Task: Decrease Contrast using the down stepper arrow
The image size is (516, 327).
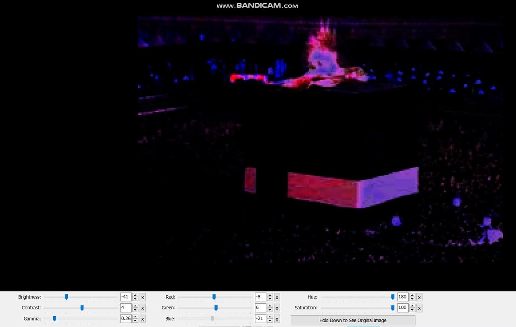Action: pos(135,310)
